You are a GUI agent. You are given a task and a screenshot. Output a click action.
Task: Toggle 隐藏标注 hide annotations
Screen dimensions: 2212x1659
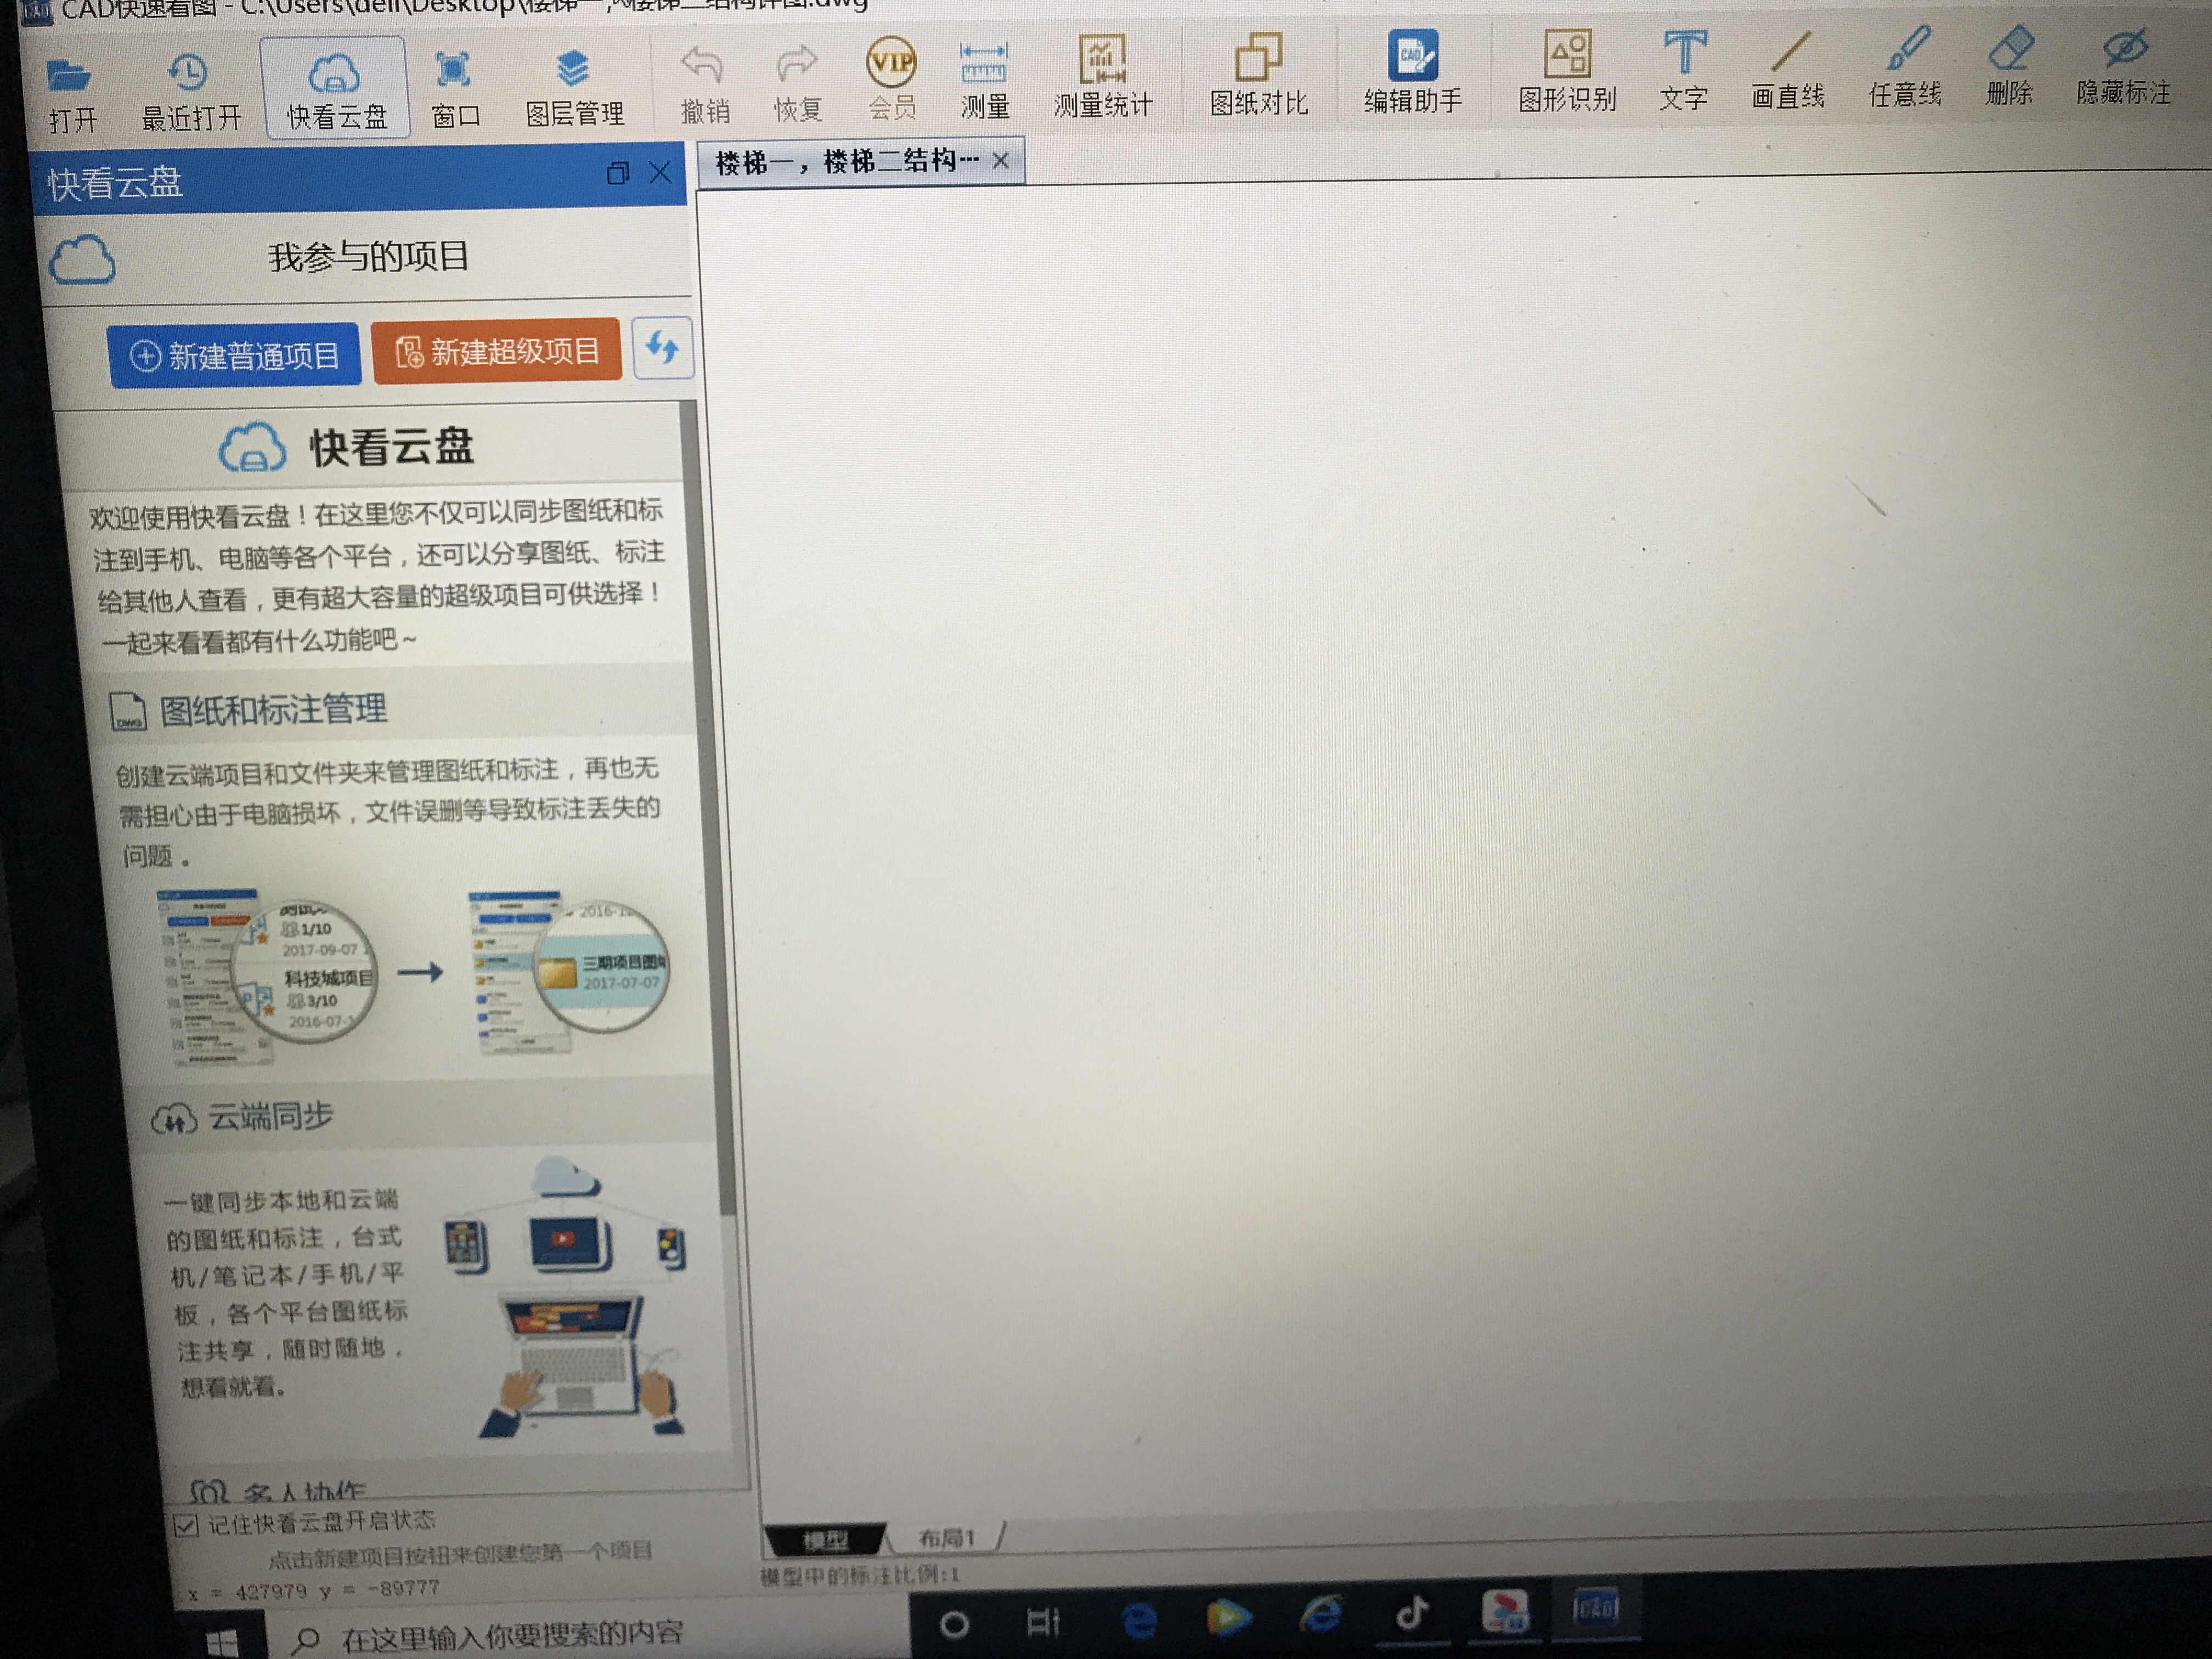(x=2123, y=65)
